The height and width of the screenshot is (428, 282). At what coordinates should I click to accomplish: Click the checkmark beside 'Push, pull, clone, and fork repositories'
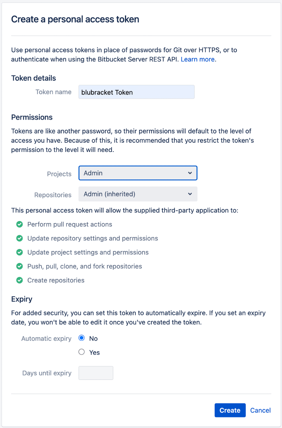19,266
